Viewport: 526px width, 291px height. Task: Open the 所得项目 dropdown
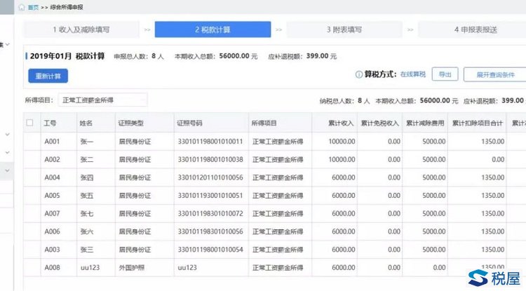click(x=102, y=100)
